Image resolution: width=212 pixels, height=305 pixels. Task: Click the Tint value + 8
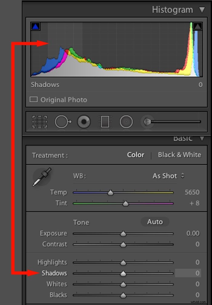(x=194, y=203)
